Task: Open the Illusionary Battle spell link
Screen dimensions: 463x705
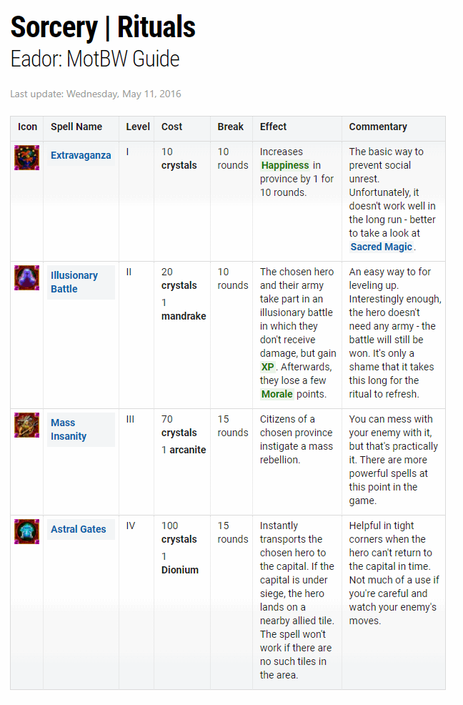Action: [x=74, y=282]
